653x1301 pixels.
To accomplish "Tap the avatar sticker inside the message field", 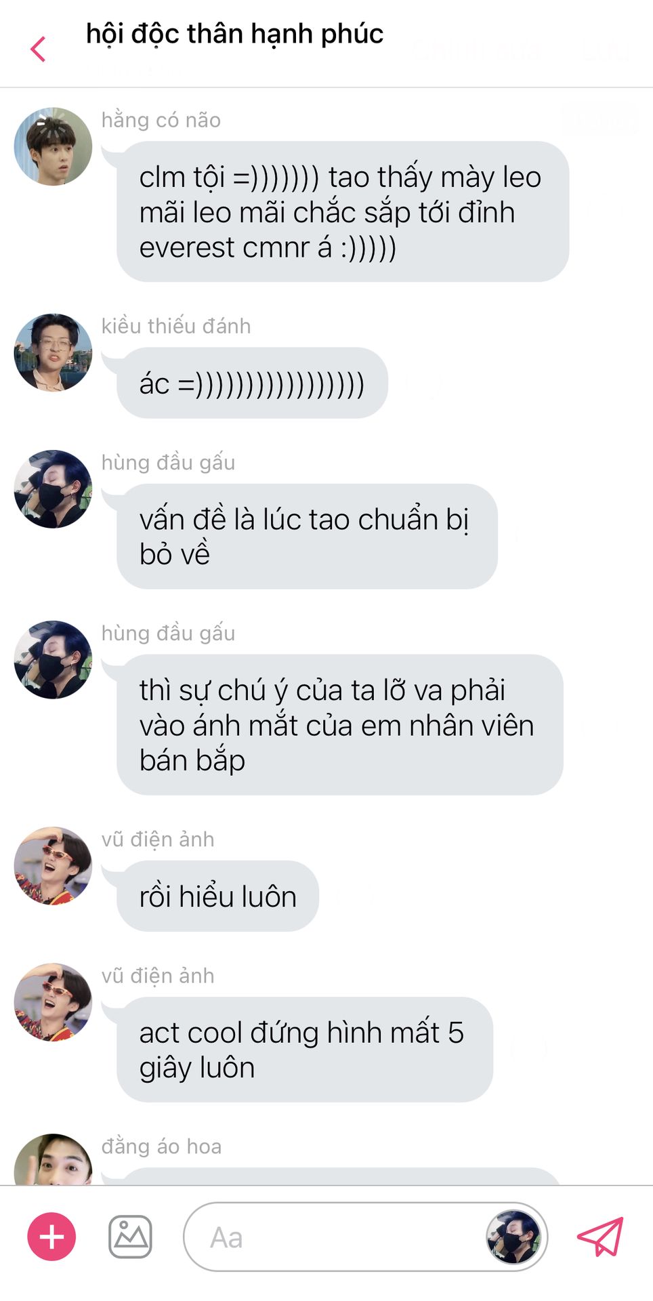I will point(513,1237).
